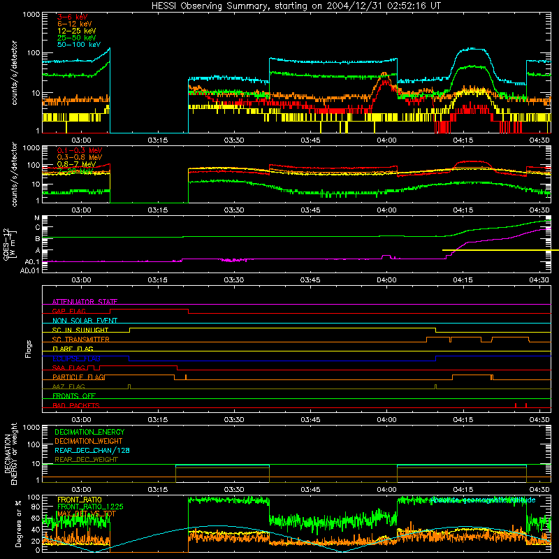The image size is (559, 559).
Task: Click the AA7_FLAG pulse near 03:09
Action: pos(129,387)
